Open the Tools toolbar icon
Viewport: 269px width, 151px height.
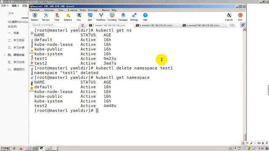(57, 17)
